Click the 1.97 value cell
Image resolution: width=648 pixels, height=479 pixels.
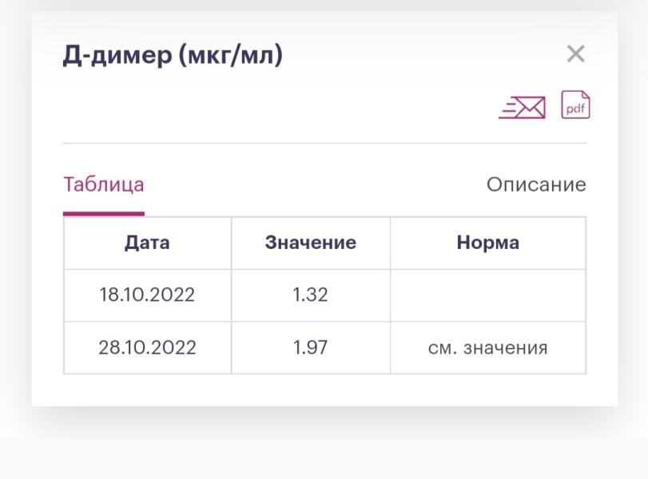(310, 348)
